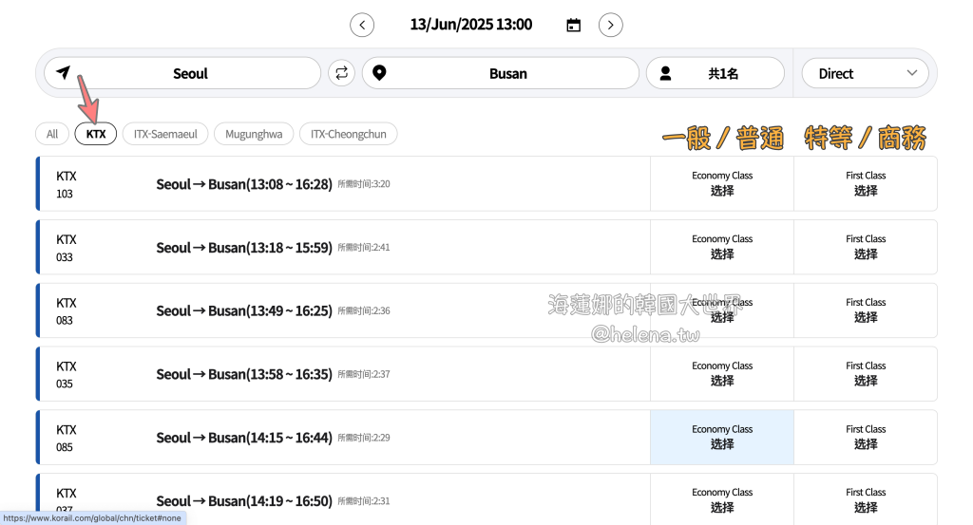Click the 所需时间 2:31 duration text
This screenshot has height=525, width=973.
tap(364, 501)
